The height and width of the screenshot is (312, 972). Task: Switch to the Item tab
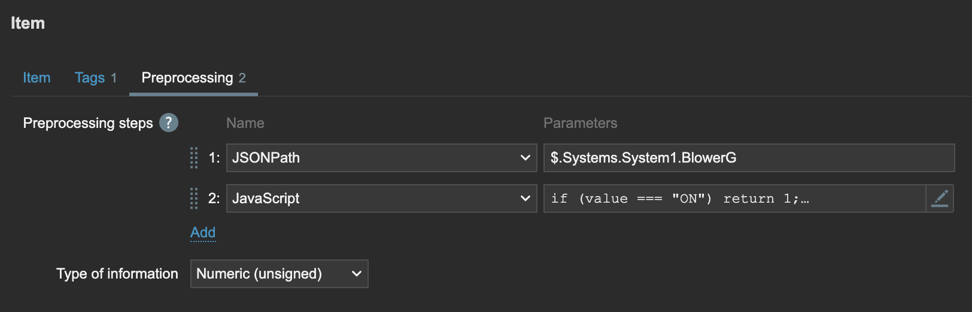[x=37, y=78]
